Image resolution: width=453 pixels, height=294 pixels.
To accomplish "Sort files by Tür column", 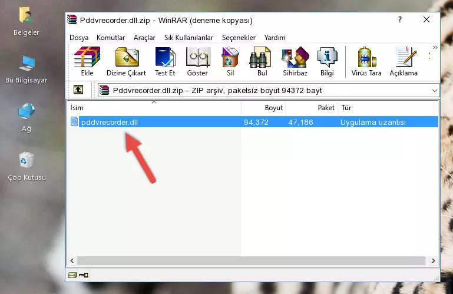I will click(386, 108).
